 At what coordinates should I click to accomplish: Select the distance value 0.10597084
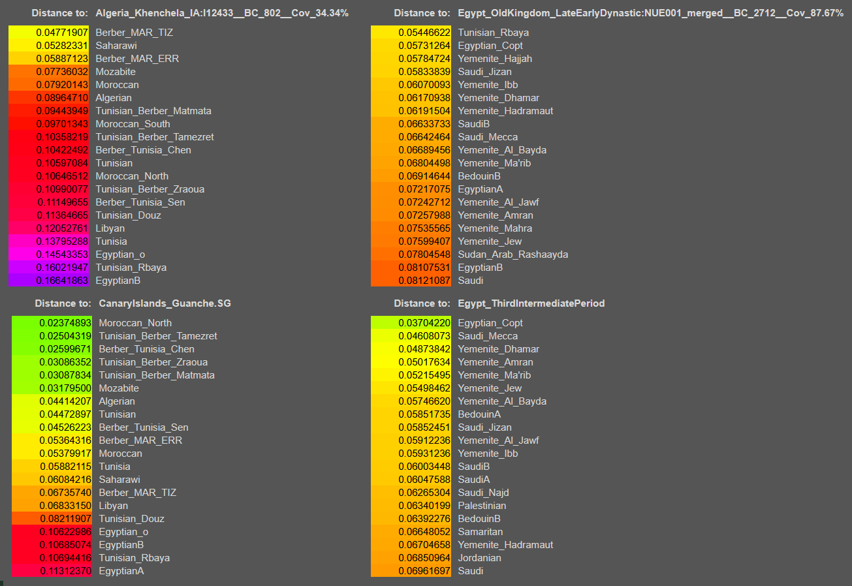click(49, 163)
